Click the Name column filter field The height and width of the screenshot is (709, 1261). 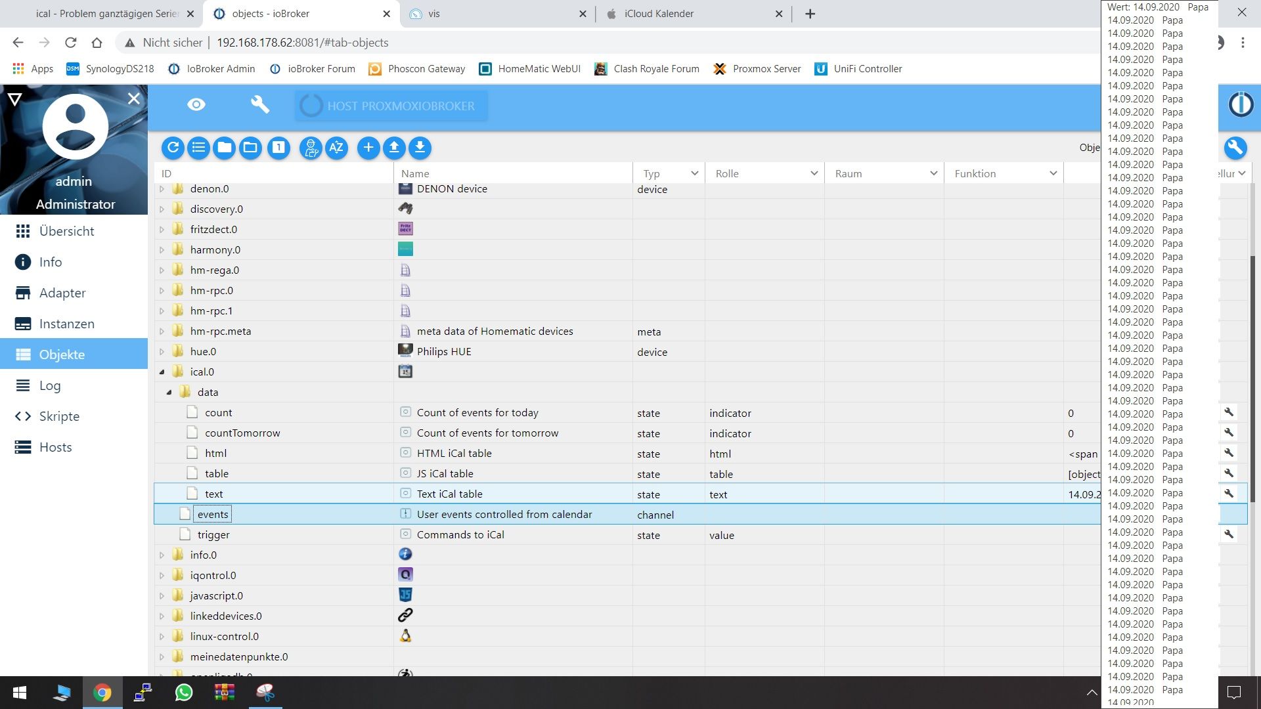pos(512,173)
